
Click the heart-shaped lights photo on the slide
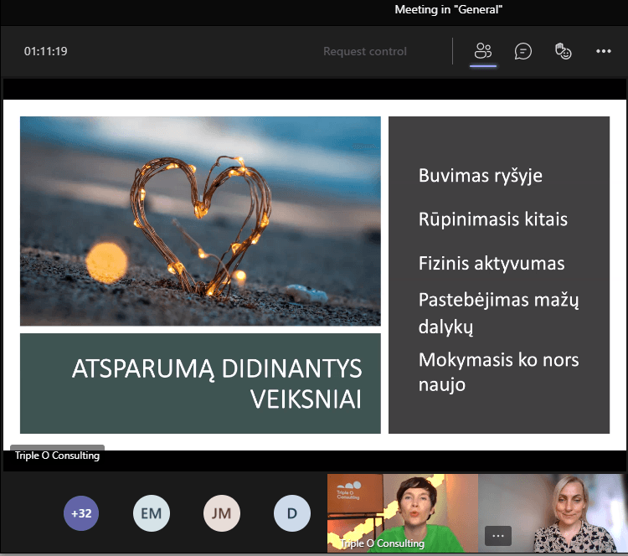200,221
